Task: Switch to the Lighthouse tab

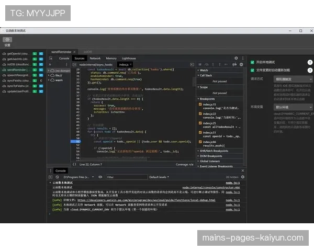Action: pos(129,58)
